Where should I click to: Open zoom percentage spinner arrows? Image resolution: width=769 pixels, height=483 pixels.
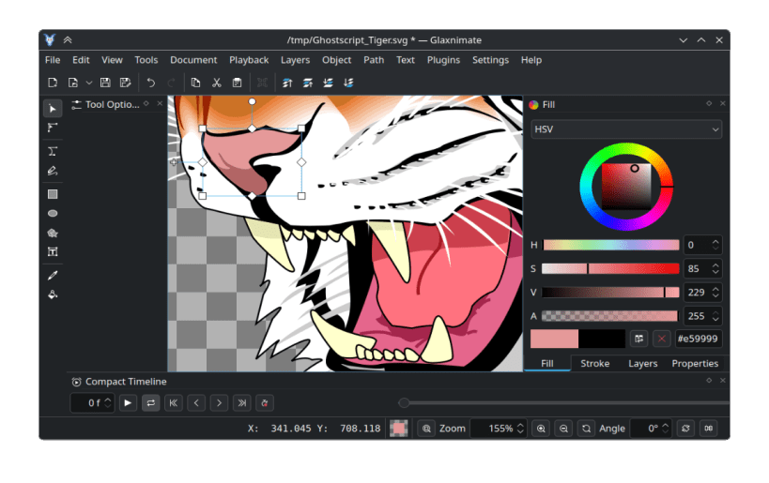pos(520,429)
